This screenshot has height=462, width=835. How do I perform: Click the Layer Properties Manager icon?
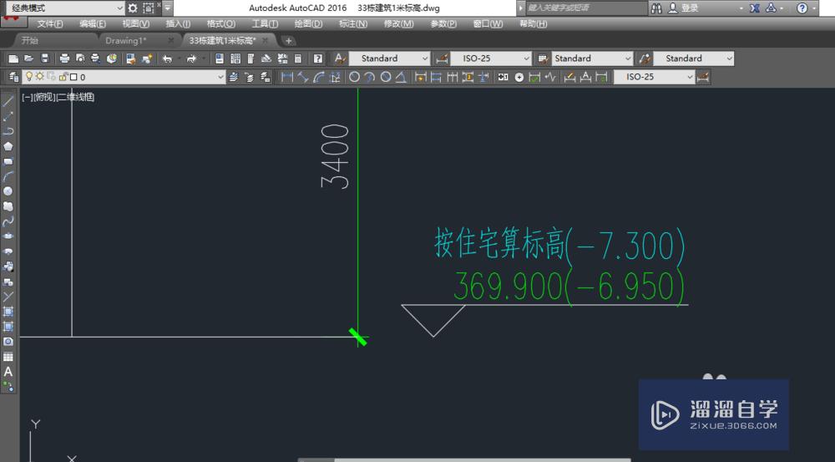tap(14, 77)
